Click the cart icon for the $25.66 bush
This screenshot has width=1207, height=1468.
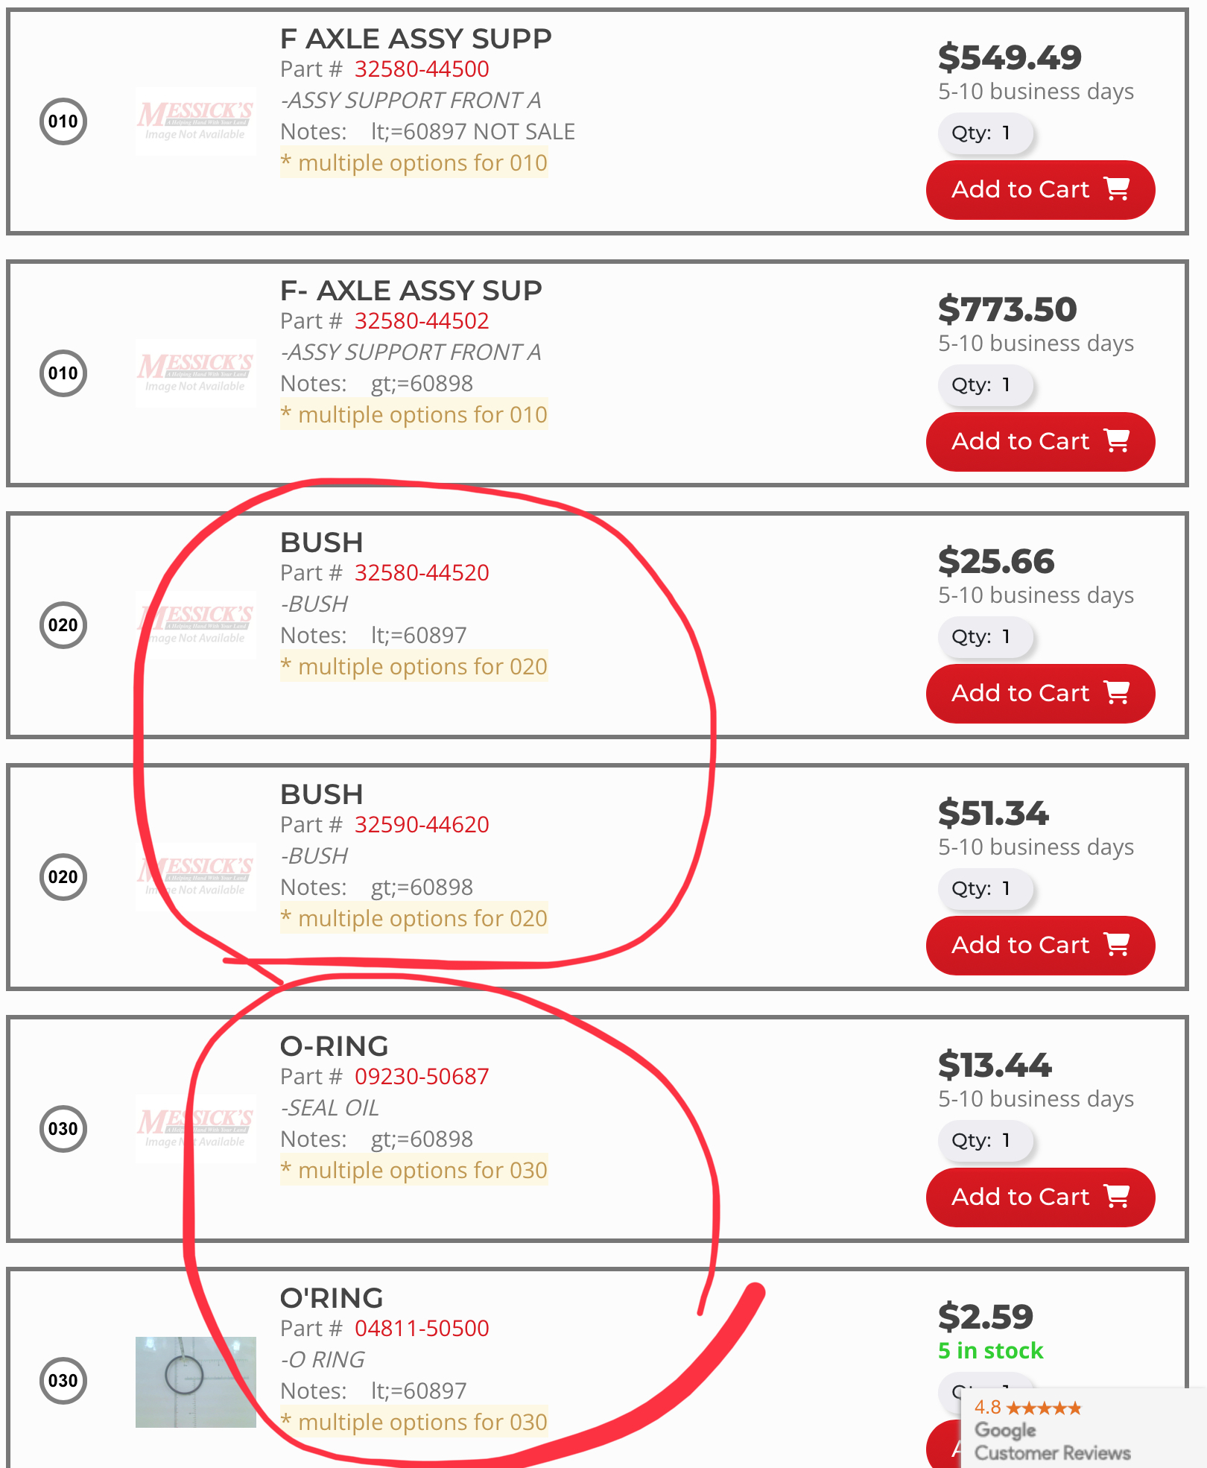1117,693
